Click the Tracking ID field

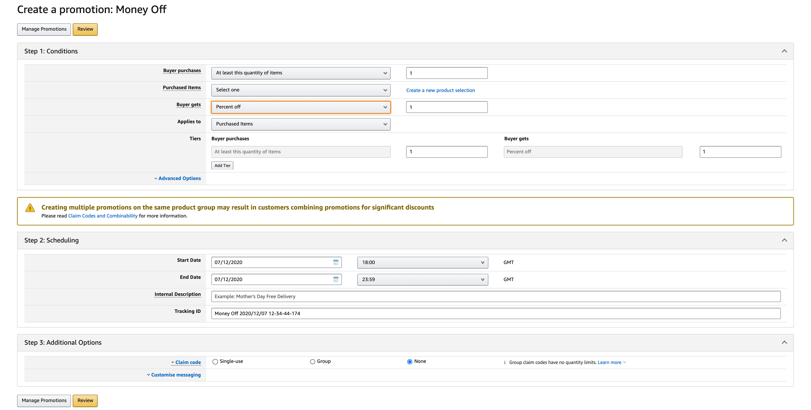[496, 313]
